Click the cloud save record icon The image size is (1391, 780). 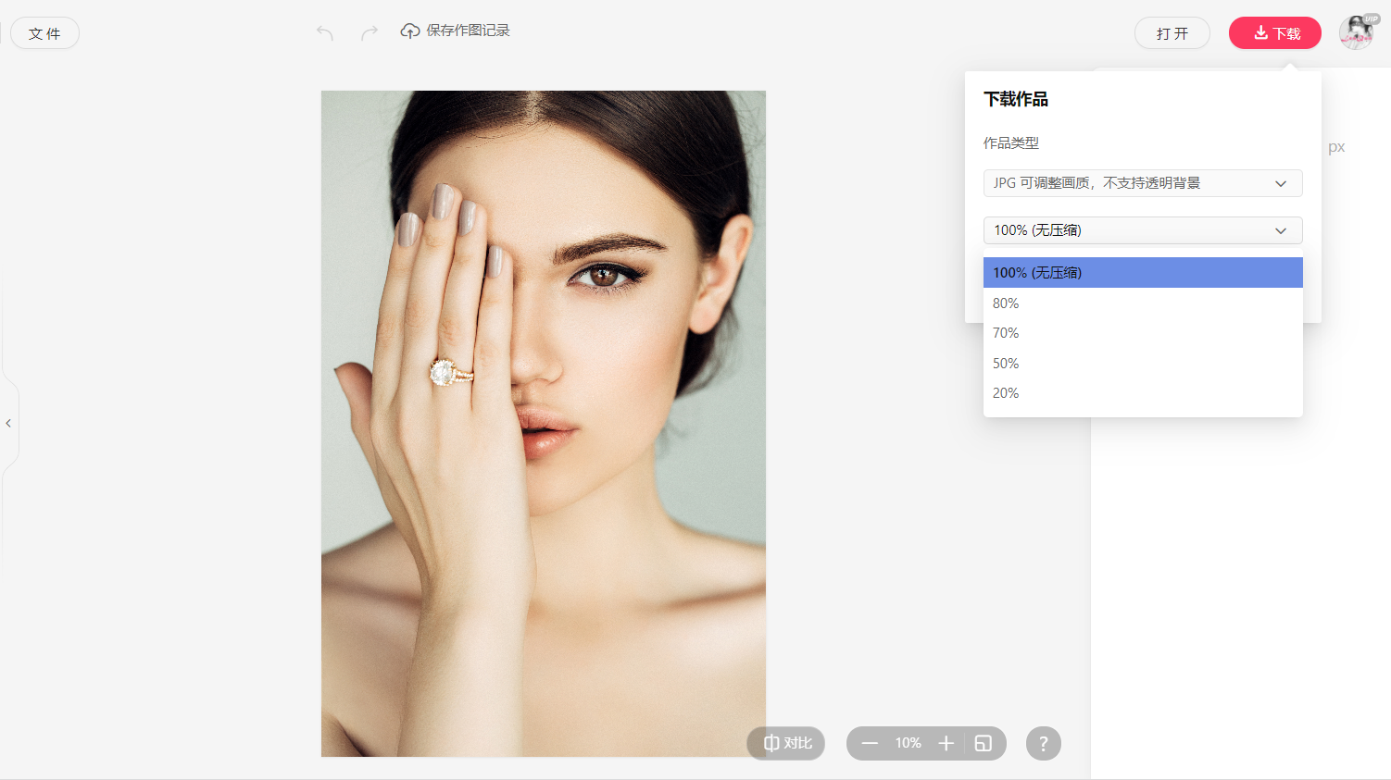(409, 31)
